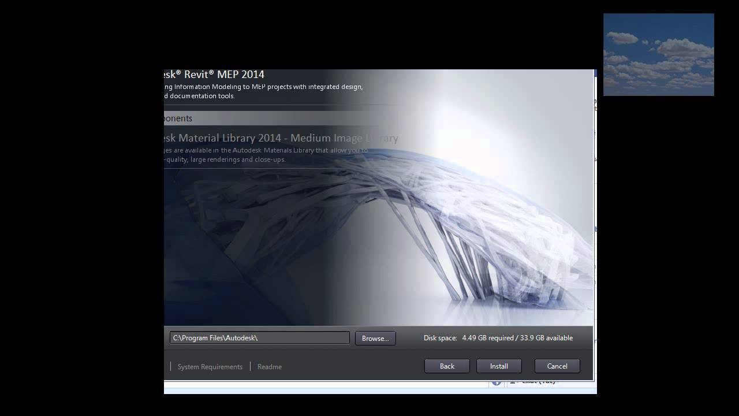Select the sky and clouds thumbnail
Viewport: 739px width, 416px height.
(659, 54)
